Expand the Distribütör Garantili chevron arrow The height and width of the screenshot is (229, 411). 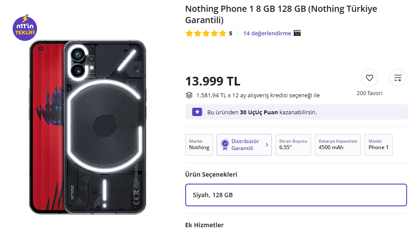(x=267, y=145)
